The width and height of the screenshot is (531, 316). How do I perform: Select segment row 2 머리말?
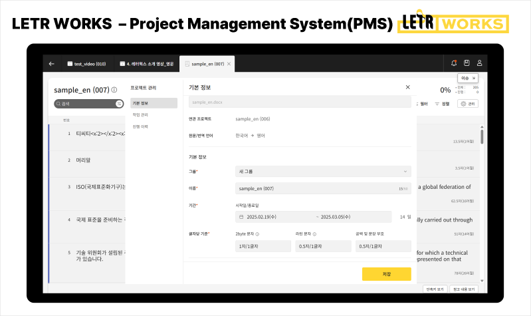click(87, 164)
